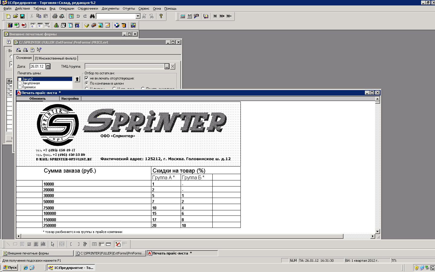Open the Файл menu

click(7, 8)
